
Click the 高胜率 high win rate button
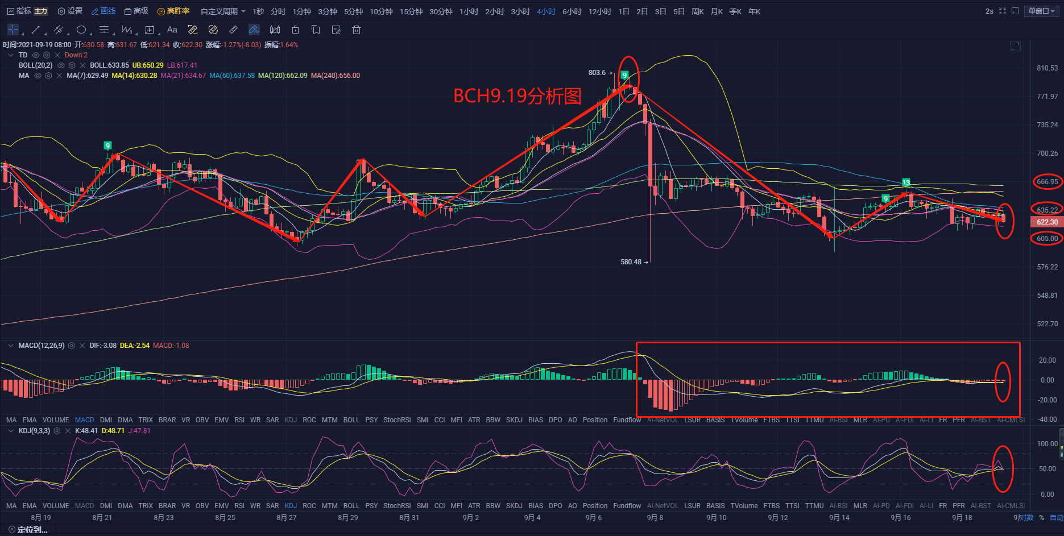(x=173, y=11)
